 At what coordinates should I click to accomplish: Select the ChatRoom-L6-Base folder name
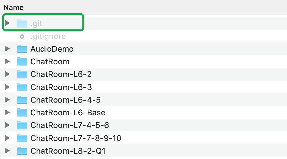point(67,113)
